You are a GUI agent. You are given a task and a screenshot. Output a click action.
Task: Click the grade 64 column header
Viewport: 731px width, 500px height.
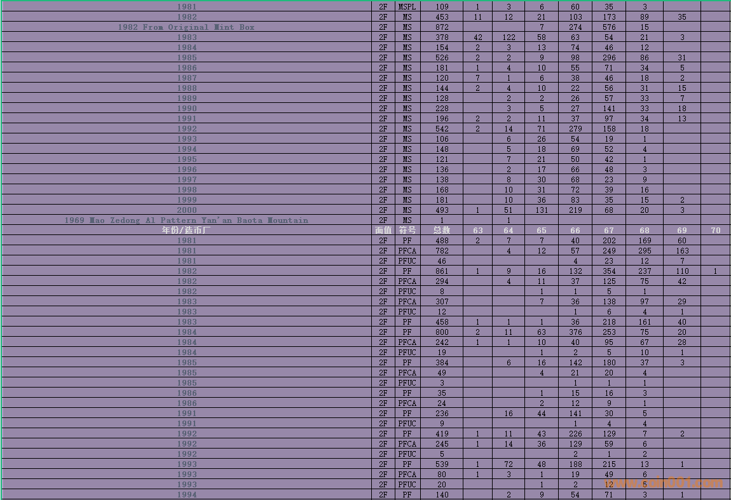pos(509,231)
